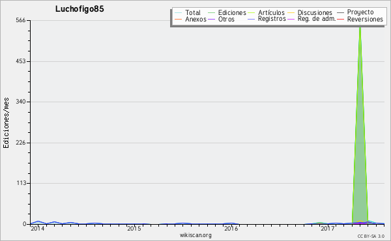Click the Reg. de adm. legend entry

click(x=311, y=19)
